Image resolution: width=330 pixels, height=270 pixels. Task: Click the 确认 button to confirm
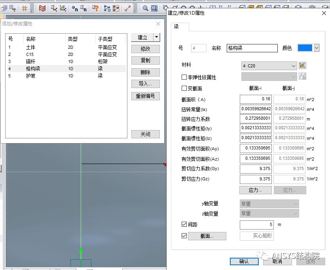point(244,261)
